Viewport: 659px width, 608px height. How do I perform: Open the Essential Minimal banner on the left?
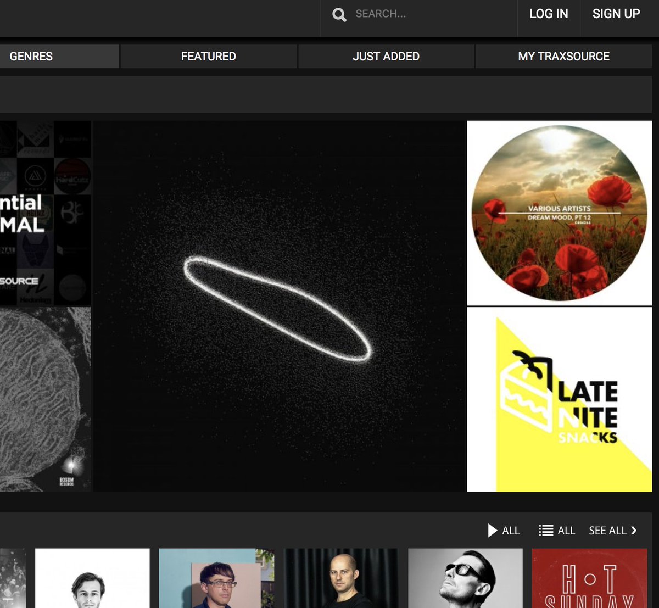pyautogui.click(x=45, y=213)
